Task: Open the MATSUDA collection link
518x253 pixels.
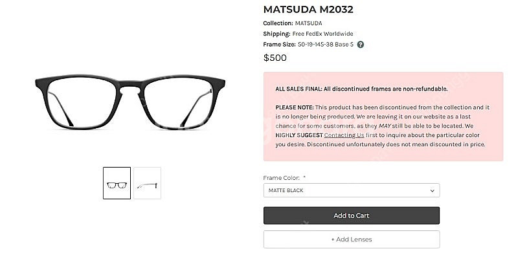Action: coord(309,23)
